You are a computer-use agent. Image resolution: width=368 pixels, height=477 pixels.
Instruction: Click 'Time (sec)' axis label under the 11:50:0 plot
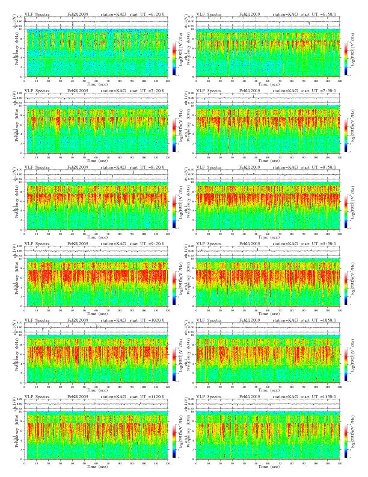tap(269, 466)
